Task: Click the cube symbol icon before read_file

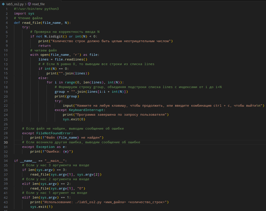Action: (x=29, y=4)
